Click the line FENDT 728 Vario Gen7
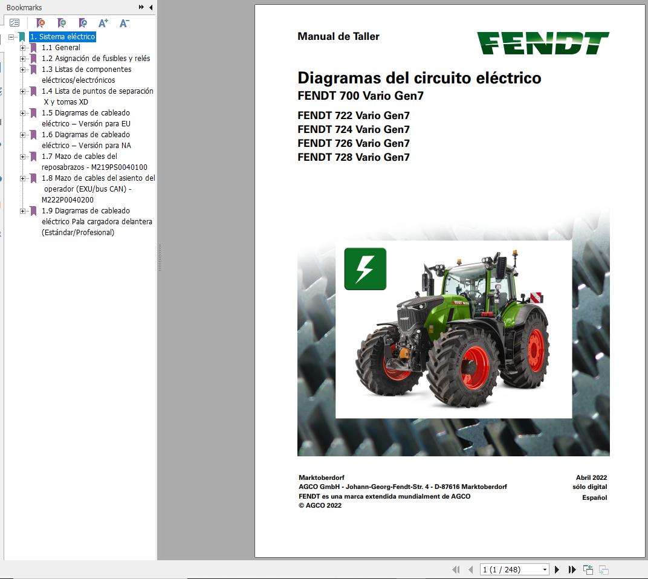This screenshot has height=579, width=648. 354,157
